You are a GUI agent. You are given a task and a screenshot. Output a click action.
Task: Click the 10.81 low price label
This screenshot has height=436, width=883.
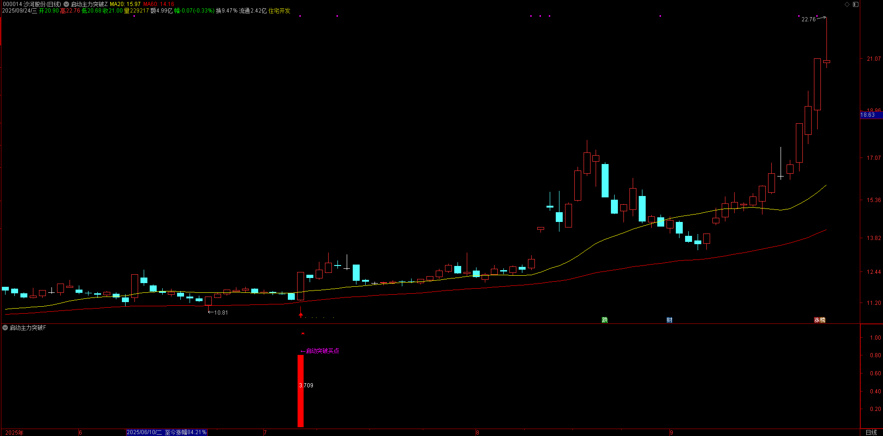tap(221, 313)
